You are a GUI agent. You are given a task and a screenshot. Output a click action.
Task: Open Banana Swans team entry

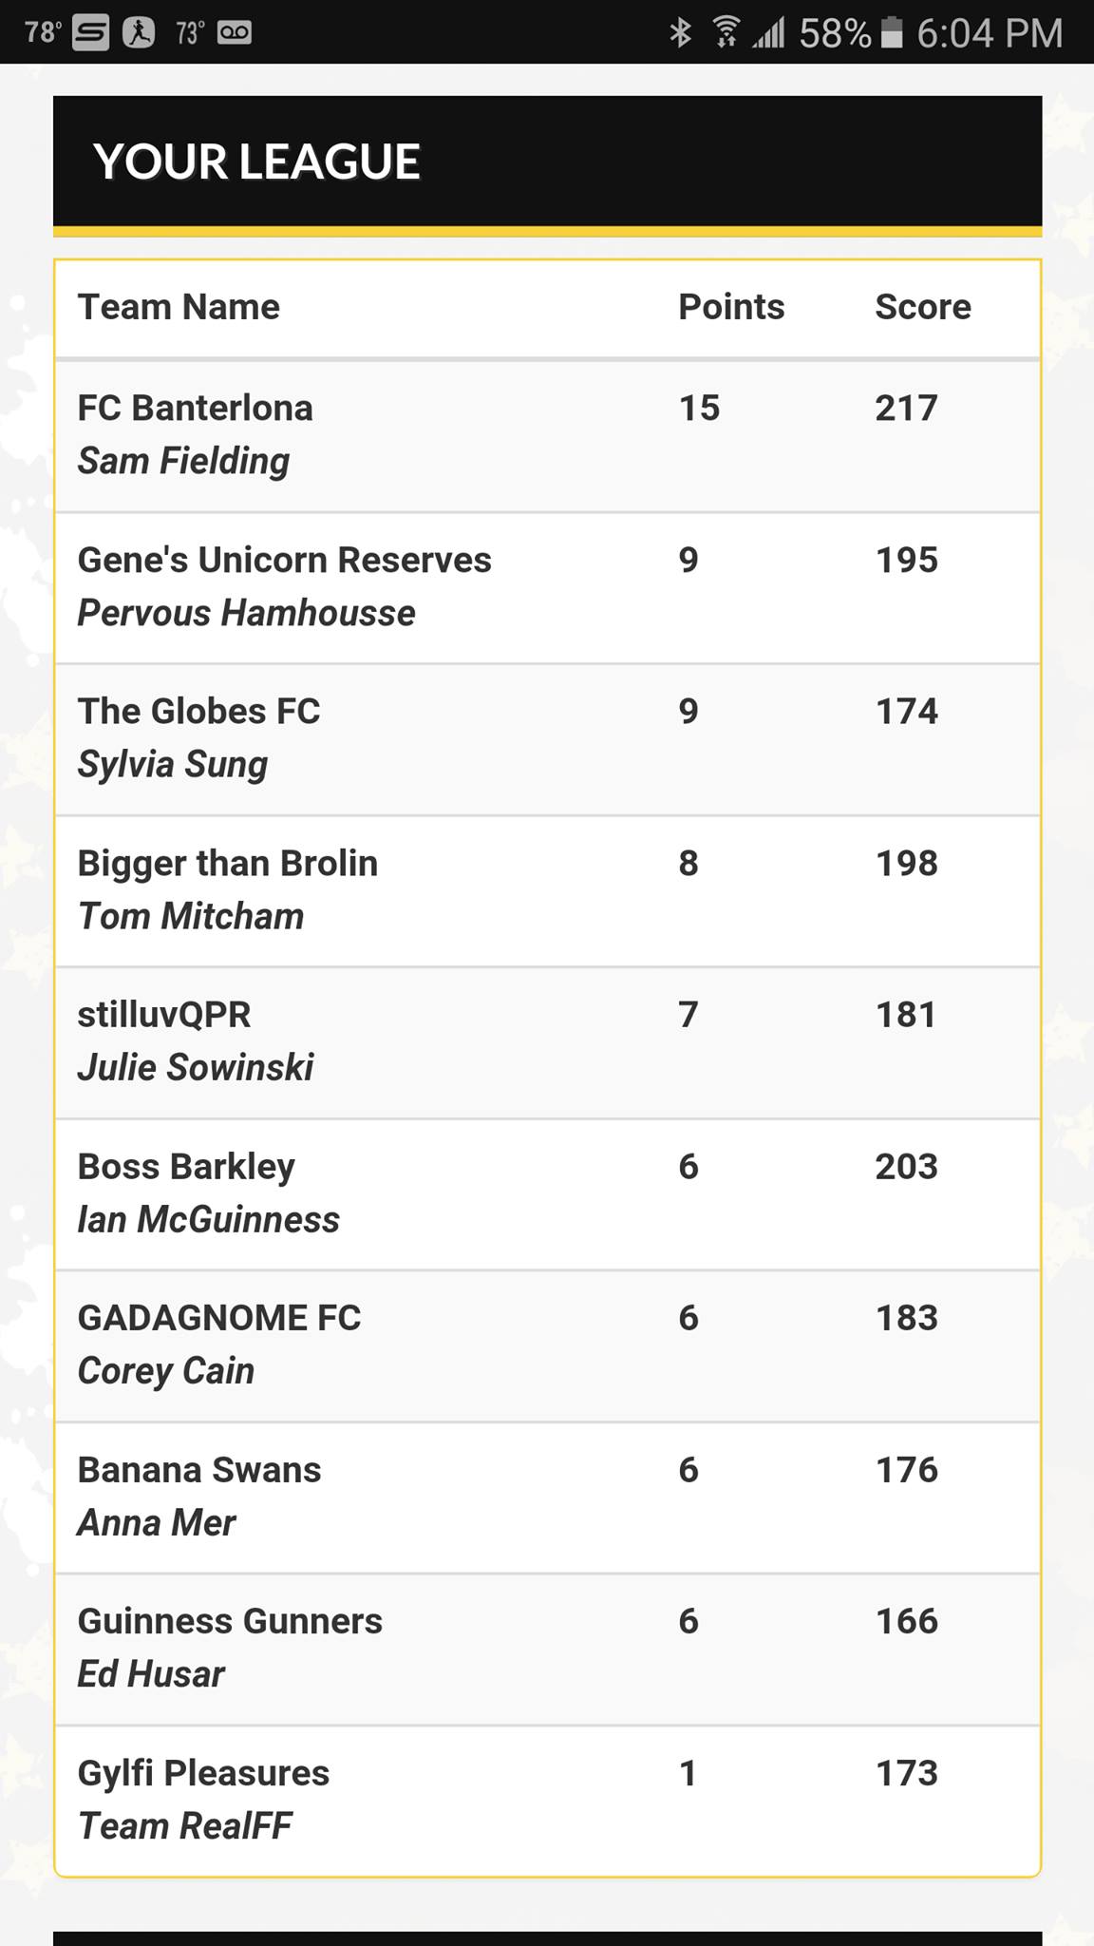tap(548, 1498)
